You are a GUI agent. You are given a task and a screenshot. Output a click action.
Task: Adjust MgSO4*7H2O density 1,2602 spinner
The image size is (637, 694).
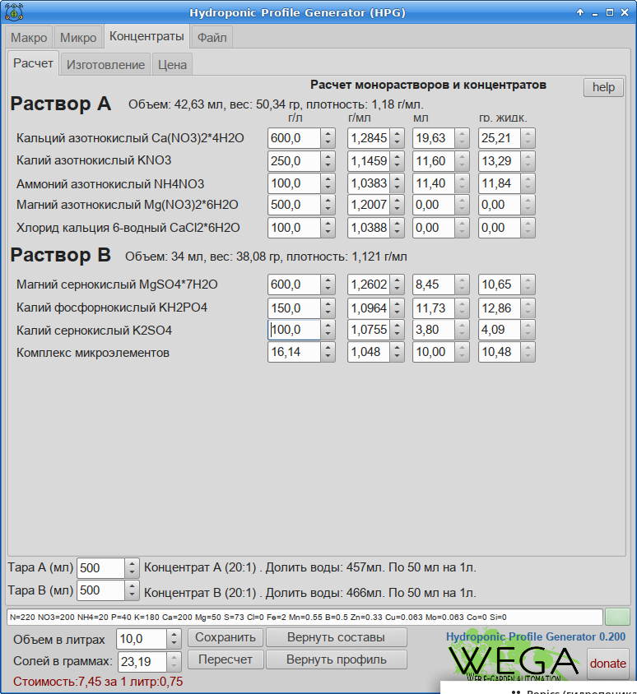[x=397, y=285]
